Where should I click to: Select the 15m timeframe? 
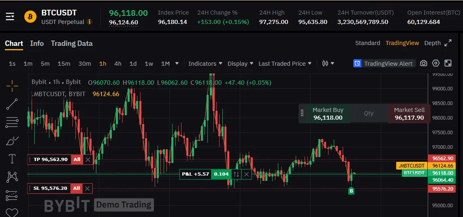(x=64, y=64)
